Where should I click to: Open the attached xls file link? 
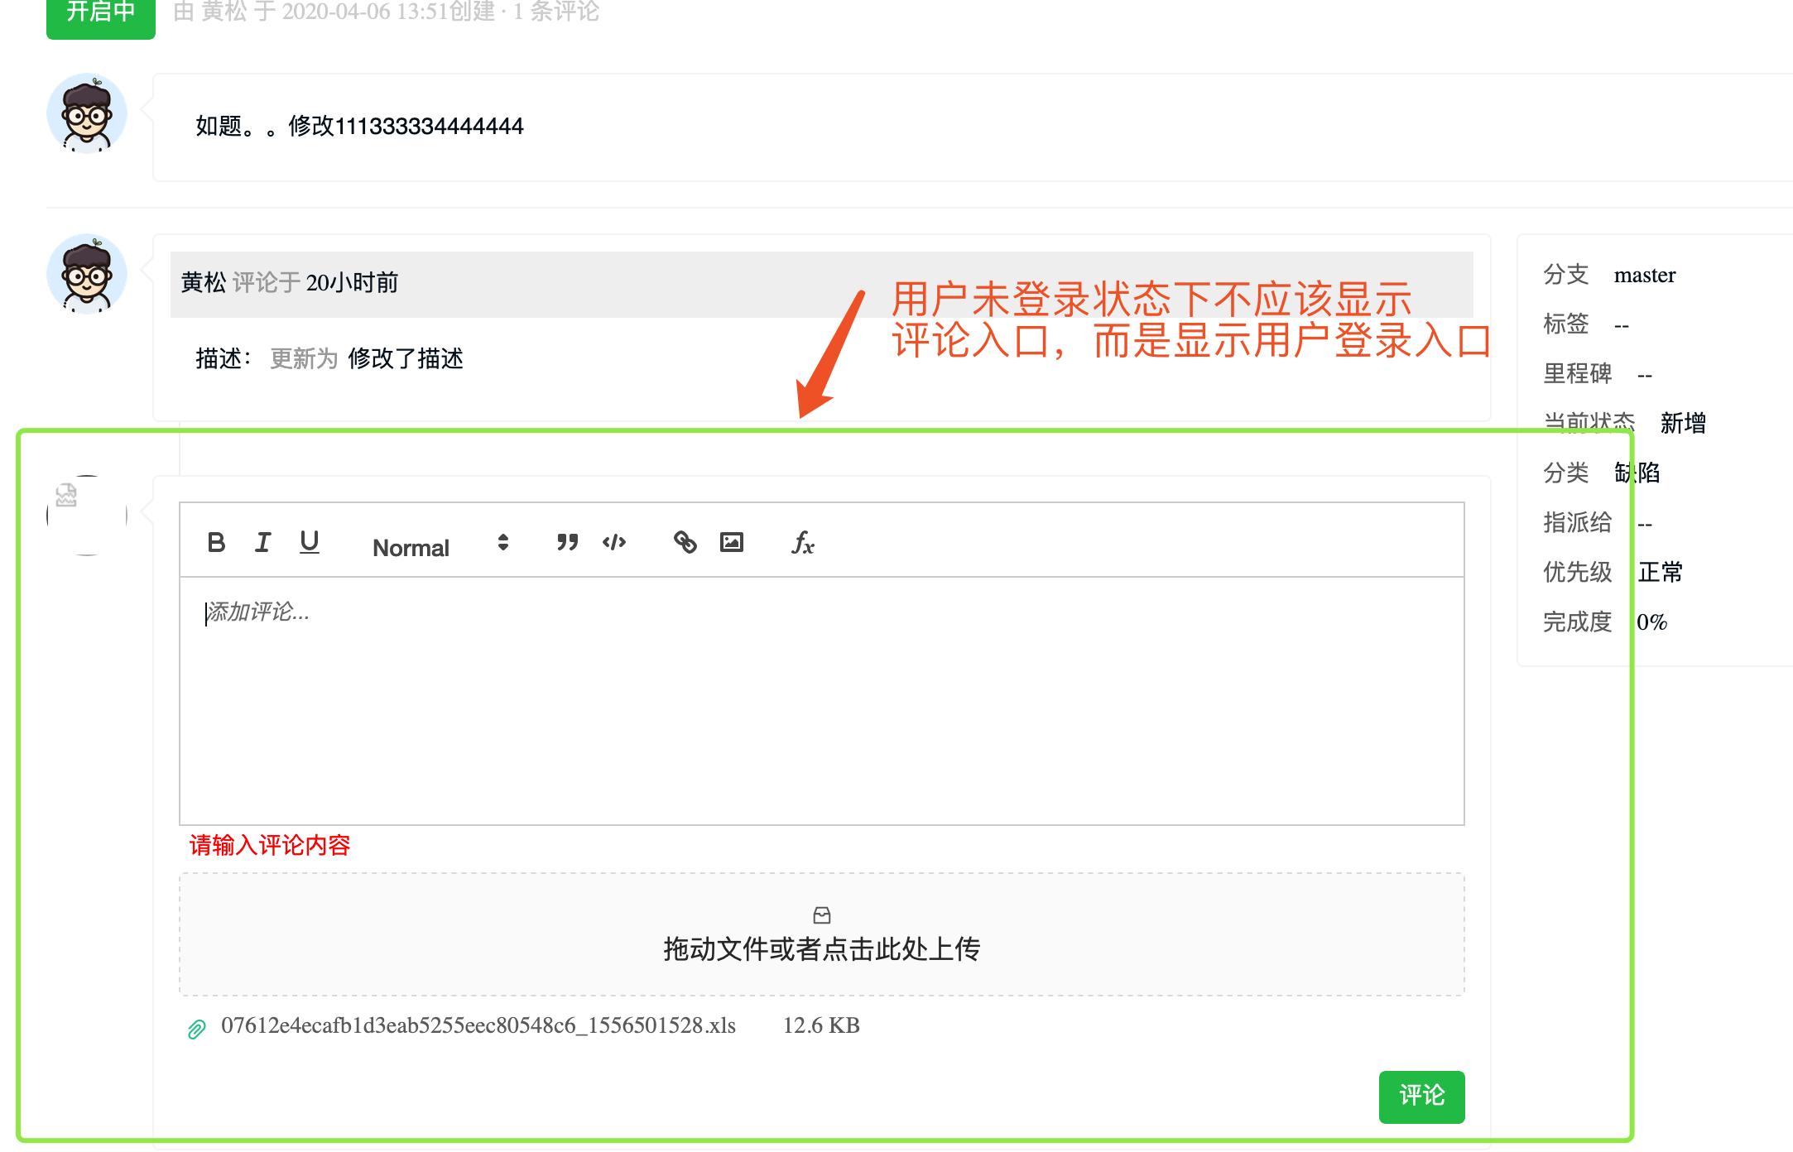[478, 1025]
